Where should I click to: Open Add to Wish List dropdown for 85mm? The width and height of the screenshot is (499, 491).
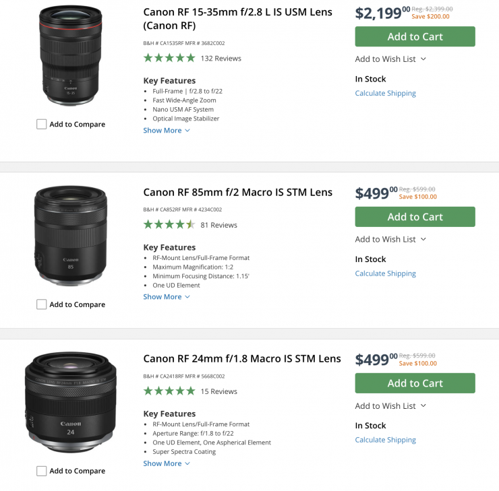tap(390, 239)
